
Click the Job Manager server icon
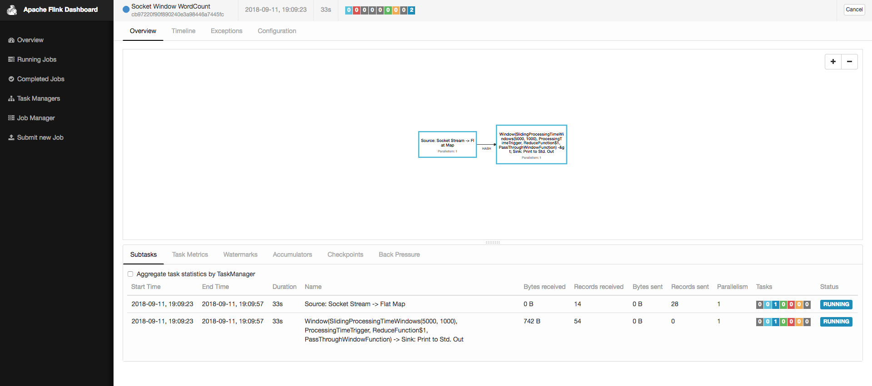[x=11, y=118]
